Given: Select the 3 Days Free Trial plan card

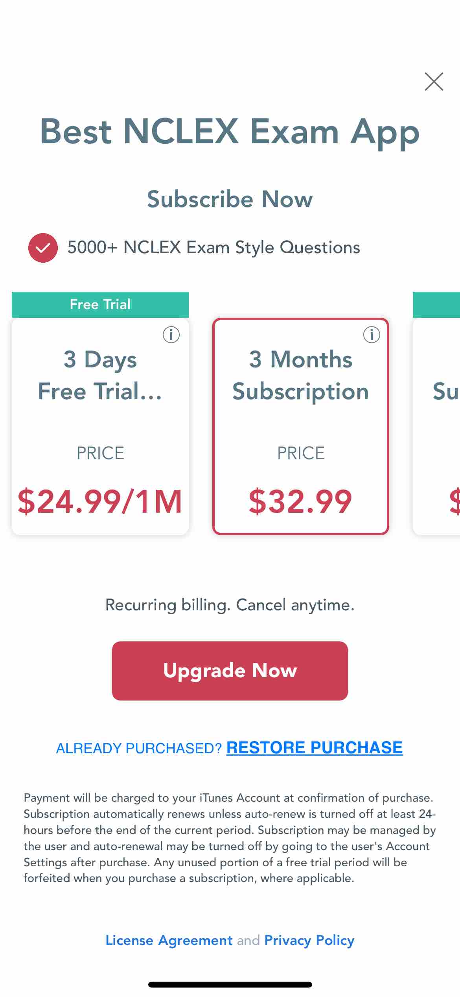Looking at the screenshot, I should tap(100, 426).
